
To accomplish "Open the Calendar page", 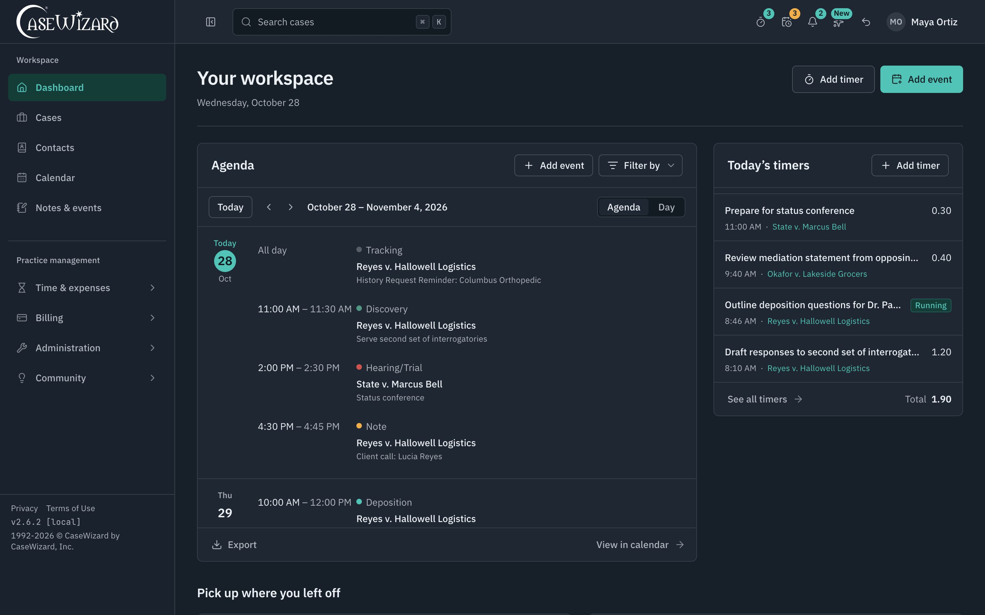I will click(x=87, y=178).
